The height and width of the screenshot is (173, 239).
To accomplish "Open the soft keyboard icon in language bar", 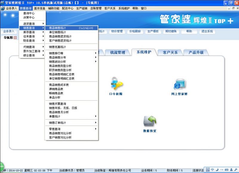I will (226, 170).
